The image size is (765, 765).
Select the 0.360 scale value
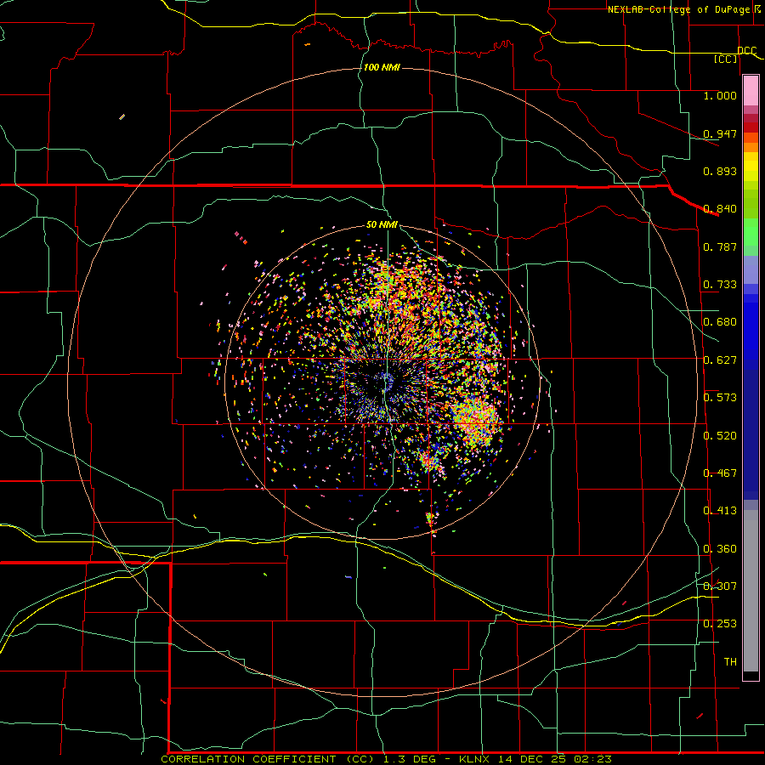[x=720, y=549]
